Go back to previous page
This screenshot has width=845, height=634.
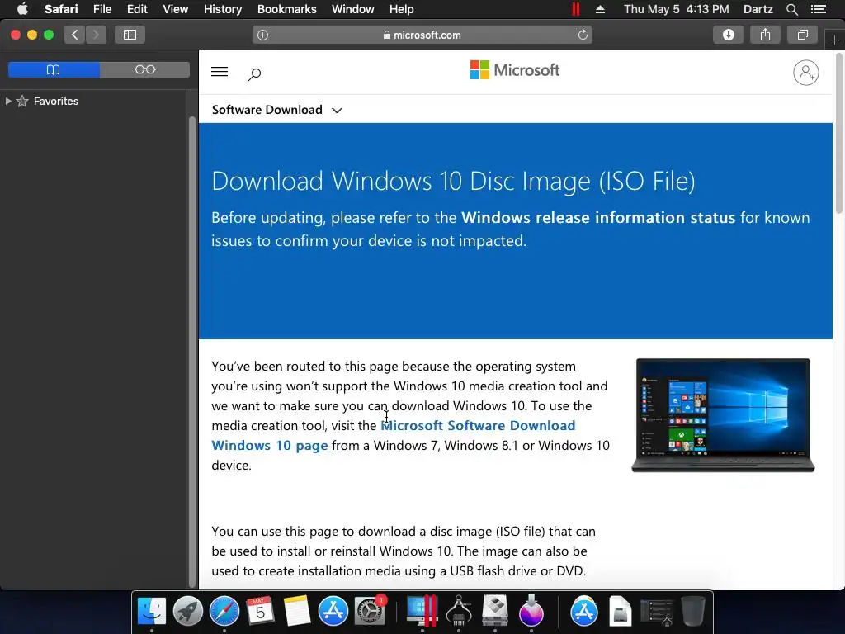75,35
